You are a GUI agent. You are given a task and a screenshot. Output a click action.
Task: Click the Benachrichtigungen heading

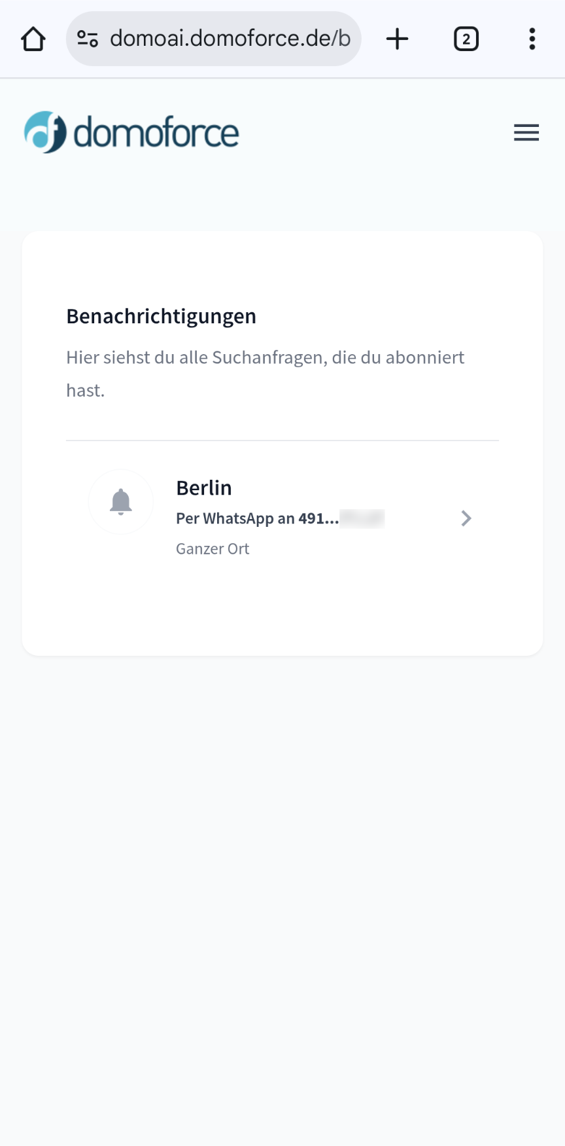162,317
